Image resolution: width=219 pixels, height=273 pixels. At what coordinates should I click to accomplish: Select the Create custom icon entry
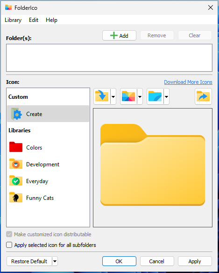coord(48,114)
